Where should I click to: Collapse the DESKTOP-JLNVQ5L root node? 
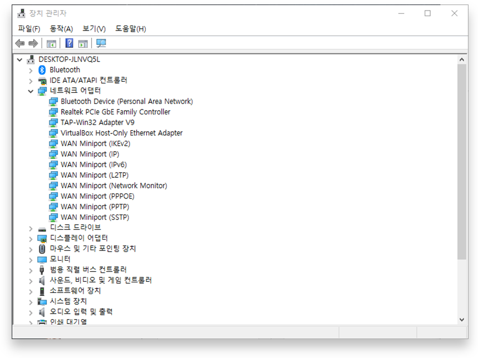click(19, 59)
